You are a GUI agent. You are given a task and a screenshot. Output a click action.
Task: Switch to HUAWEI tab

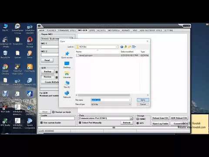click(126, 31)
